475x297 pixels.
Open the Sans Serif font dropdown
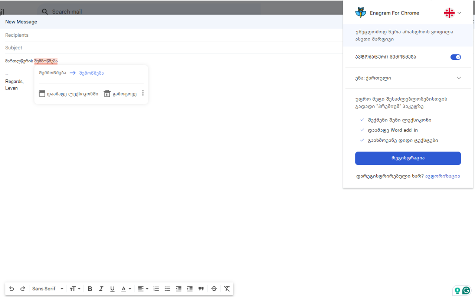tap(48, 289)
